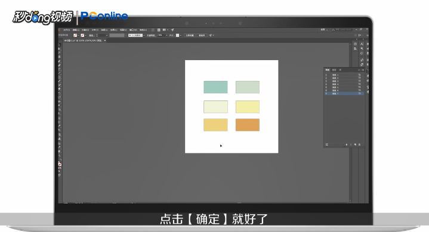Open the Artboards panel flyout menu
Screen dimensions: 429x232
(363, 70)
